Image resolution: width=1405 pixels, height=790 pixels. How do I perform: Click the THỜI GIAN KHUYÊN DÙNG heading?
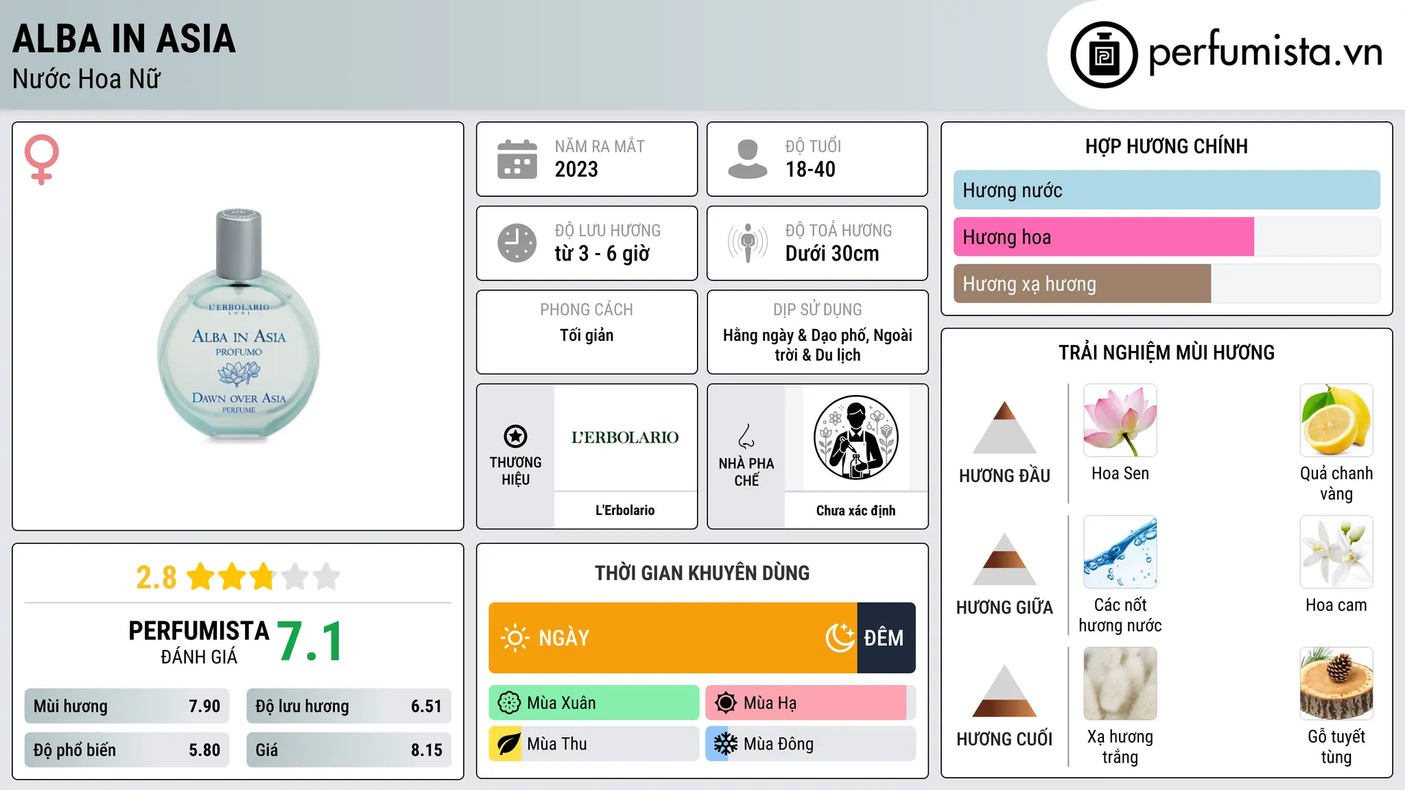click(702, 573)
